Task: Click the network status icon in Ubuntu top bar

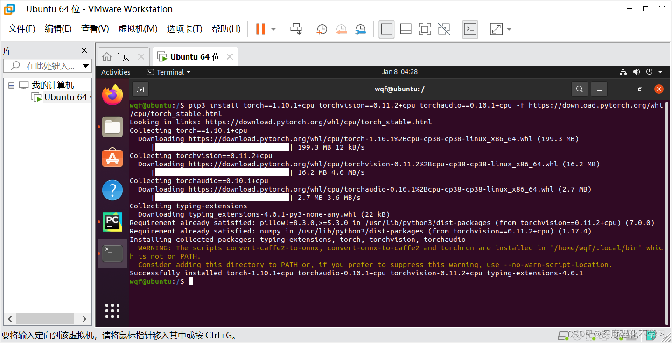Action: (623, 72)
